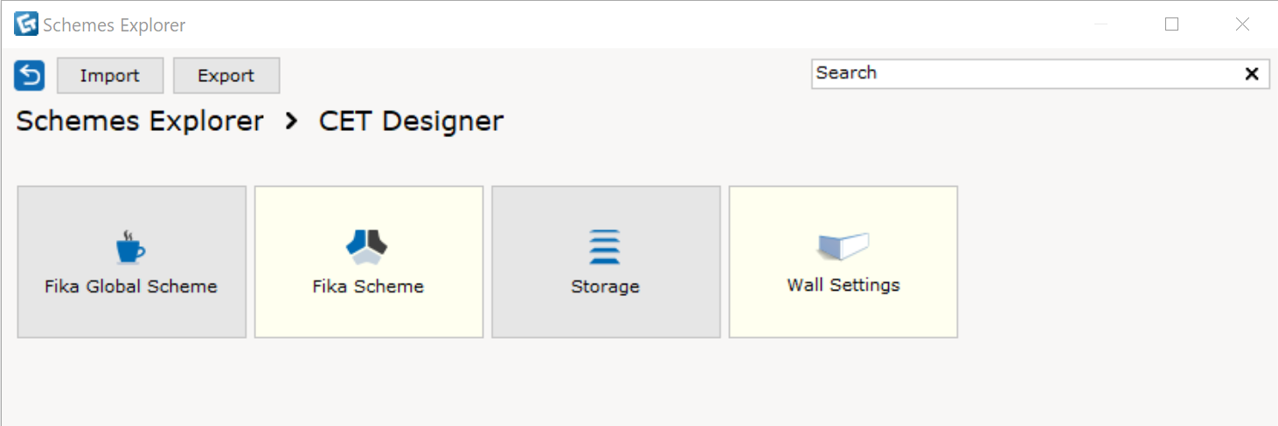Open the Fika Global Scheme label
This screenshot has height=426, width=1278.
click(131, 286)
